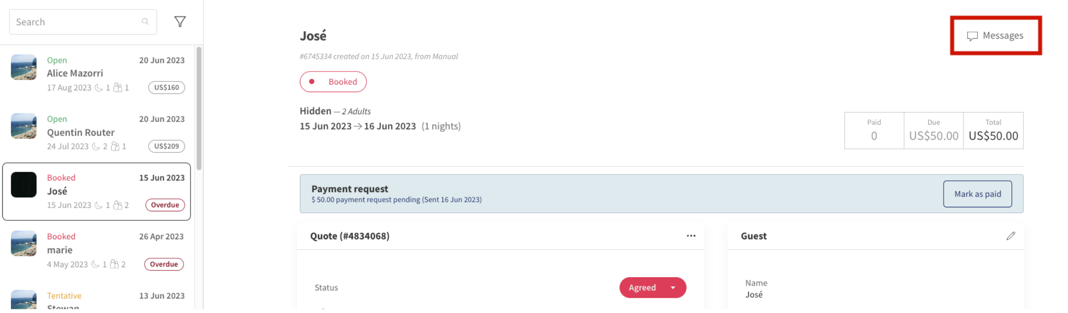Open the Agreed status dropdown

tap(652, 287)
